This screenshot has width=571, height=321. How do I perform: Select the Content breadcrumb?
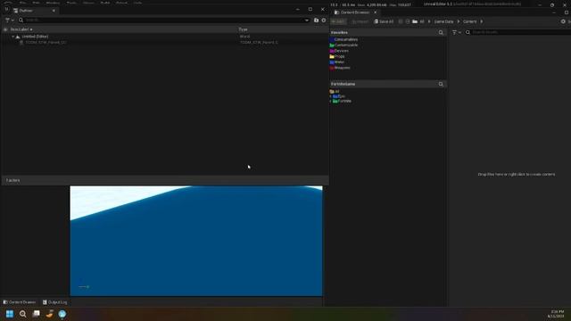[470, 21]
